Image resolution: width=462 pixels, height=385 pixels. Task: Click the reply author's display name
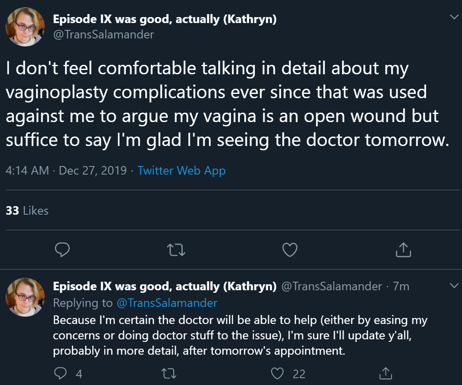point(164,286)
